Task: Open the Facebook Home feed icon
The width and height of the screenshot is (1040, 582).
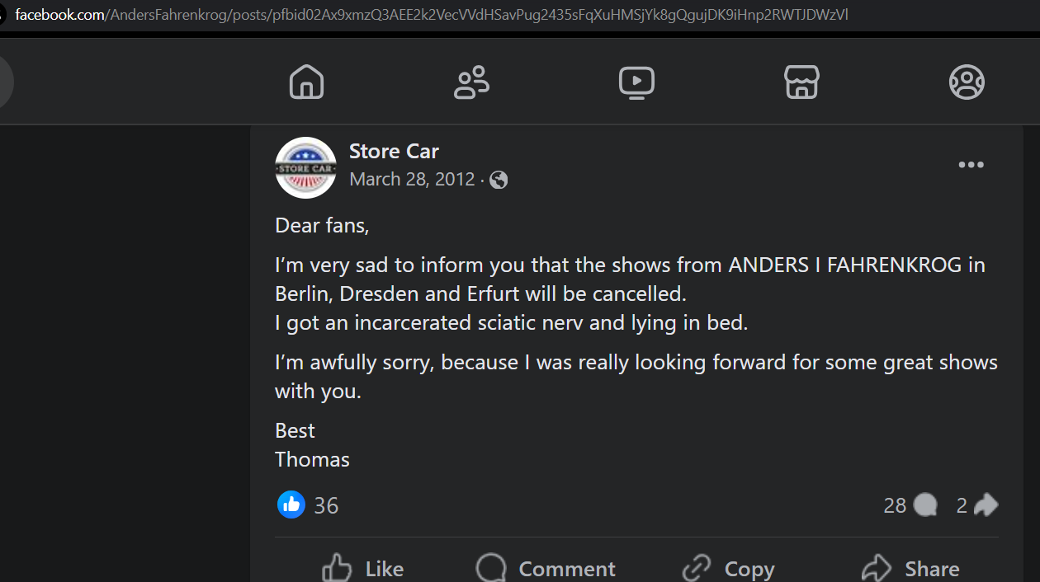Action: 306,82
